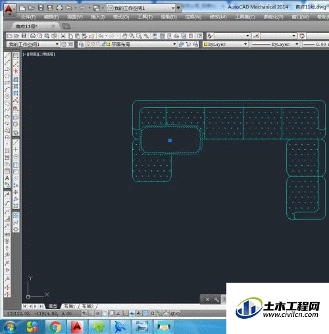Screen dimensions: 329x334
Task: Click Undo arrow in the quick access toolbar
Action: (69, 8)
